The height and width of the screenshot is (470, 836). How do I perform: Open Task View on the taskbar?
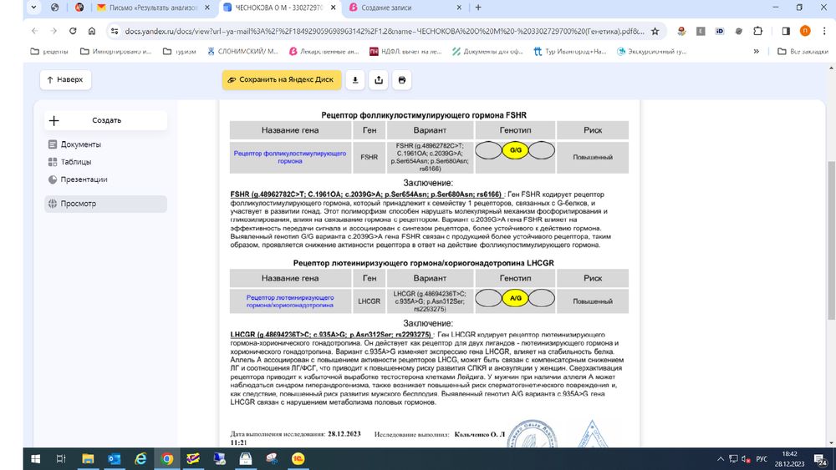(61, 459)
